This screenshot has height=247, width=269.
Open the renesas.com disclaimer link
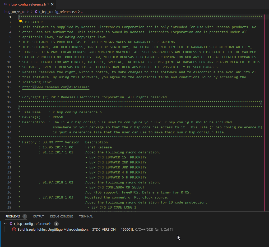[x=55, y=87]
